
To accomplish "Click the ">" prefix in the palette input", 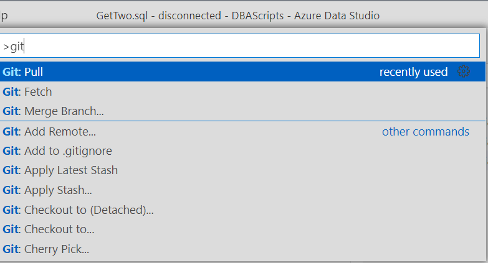I will tap(6, 47).
